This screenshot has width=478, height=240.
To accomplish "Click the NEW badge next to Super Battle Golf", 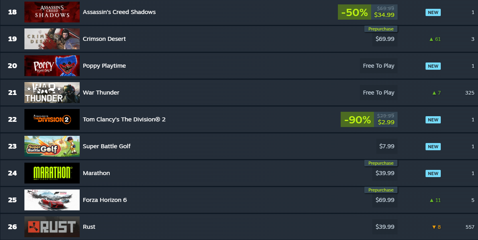I will pos(433,147).
